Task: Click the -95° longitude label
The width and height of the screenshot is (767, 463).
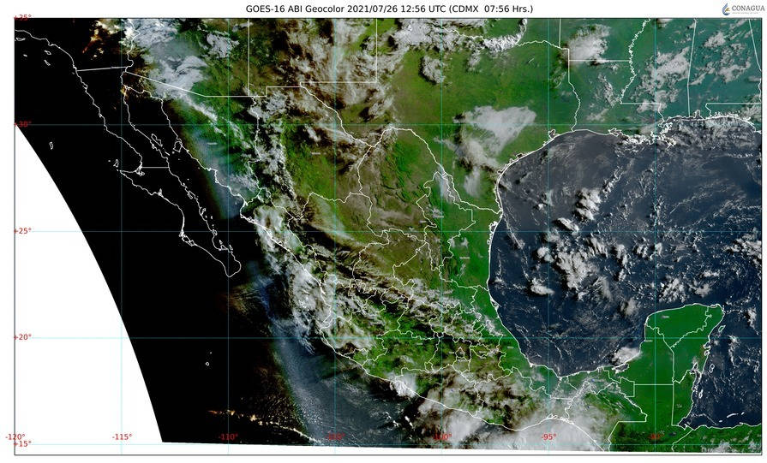Action: [548, 436]
